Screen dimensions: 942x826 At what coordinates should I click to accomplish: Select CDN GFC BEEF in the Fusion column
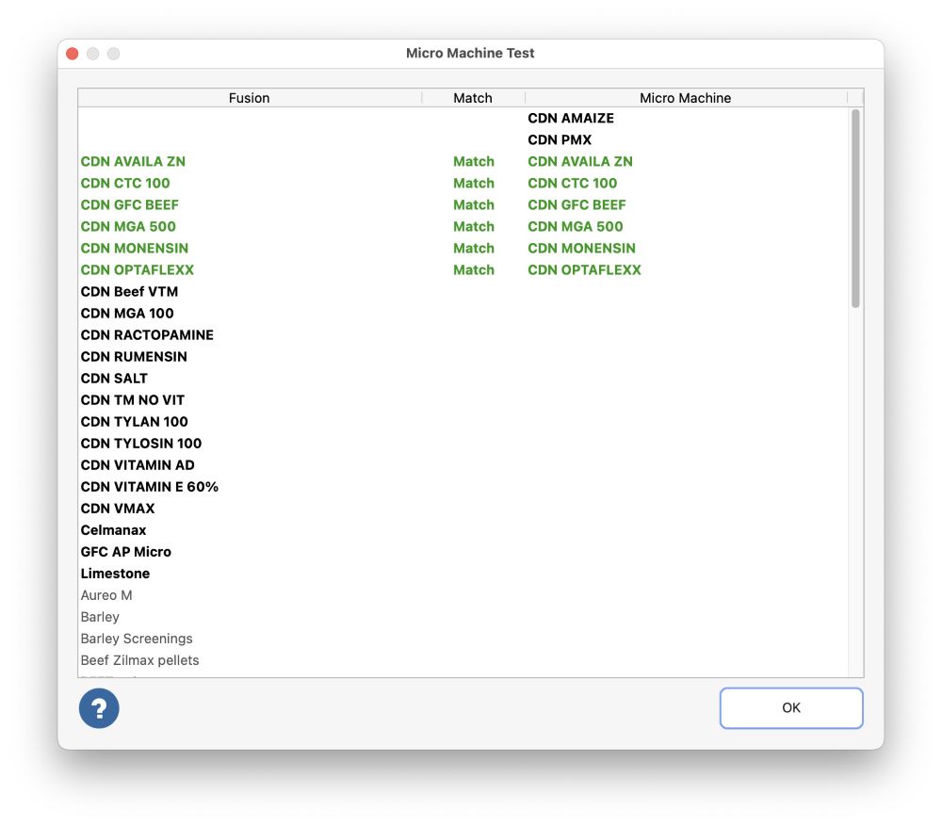(130, 204)
